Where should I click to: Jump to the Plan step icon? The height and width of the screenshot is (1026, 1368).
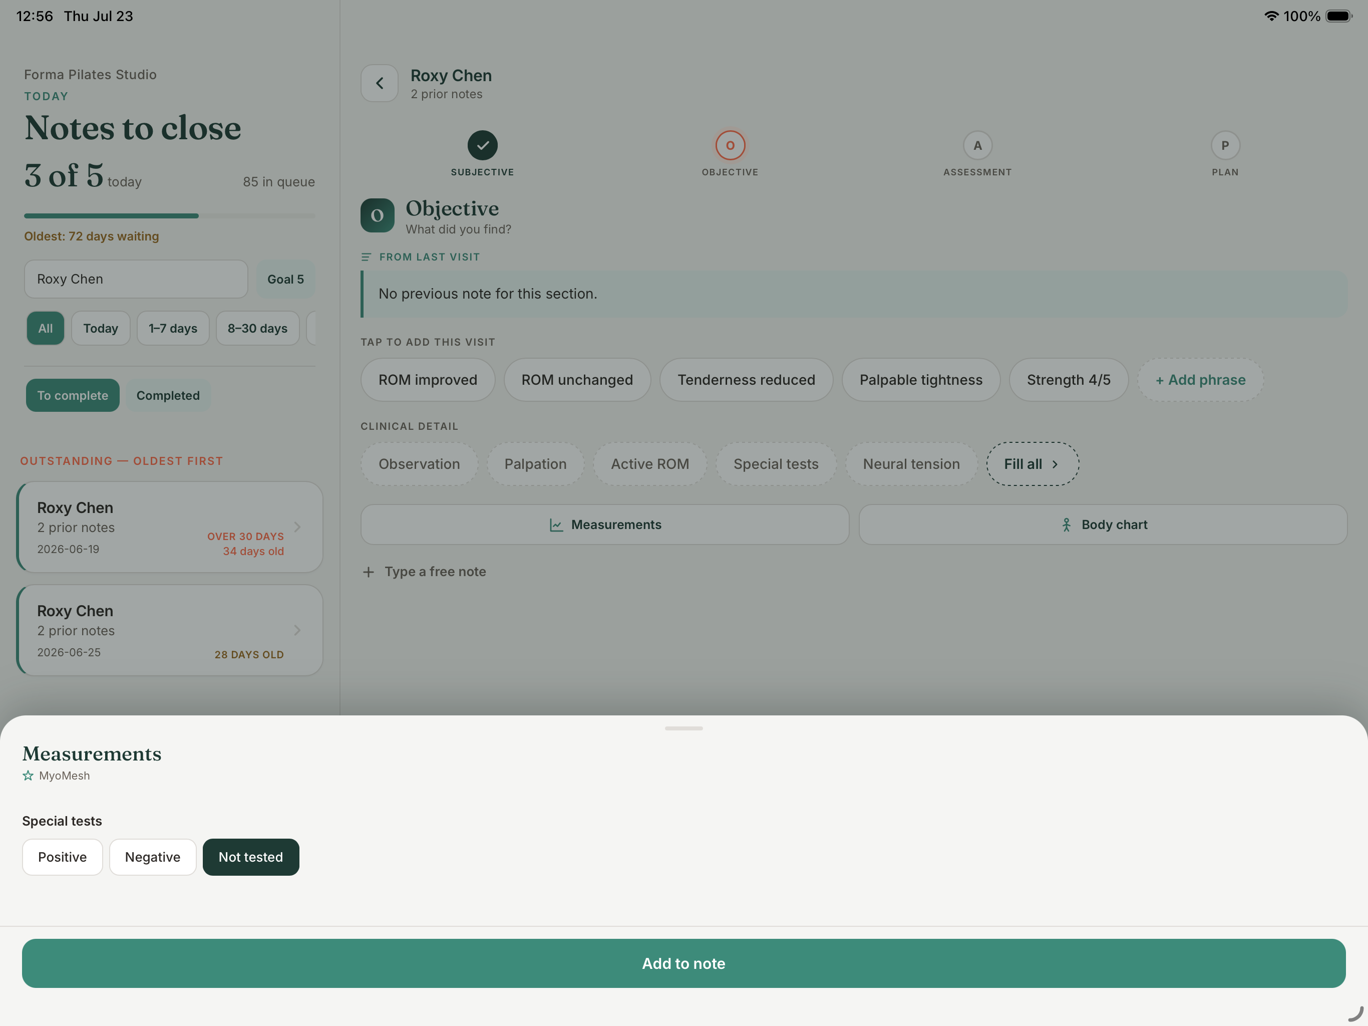point(1224,145)
